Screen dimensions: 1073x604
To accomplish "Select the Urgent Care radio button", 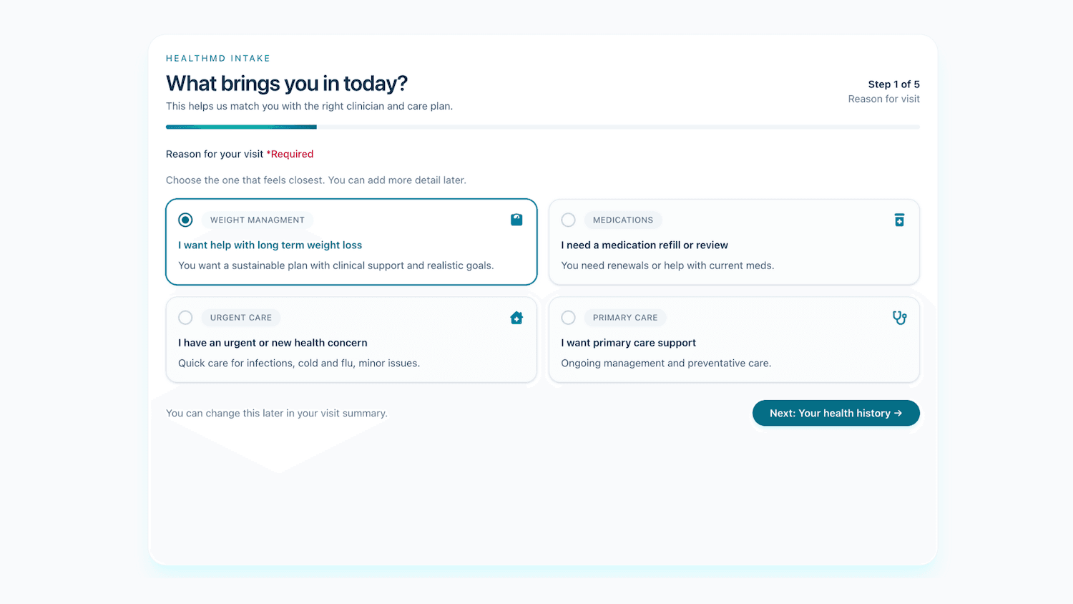I will (x=185, y=318).
